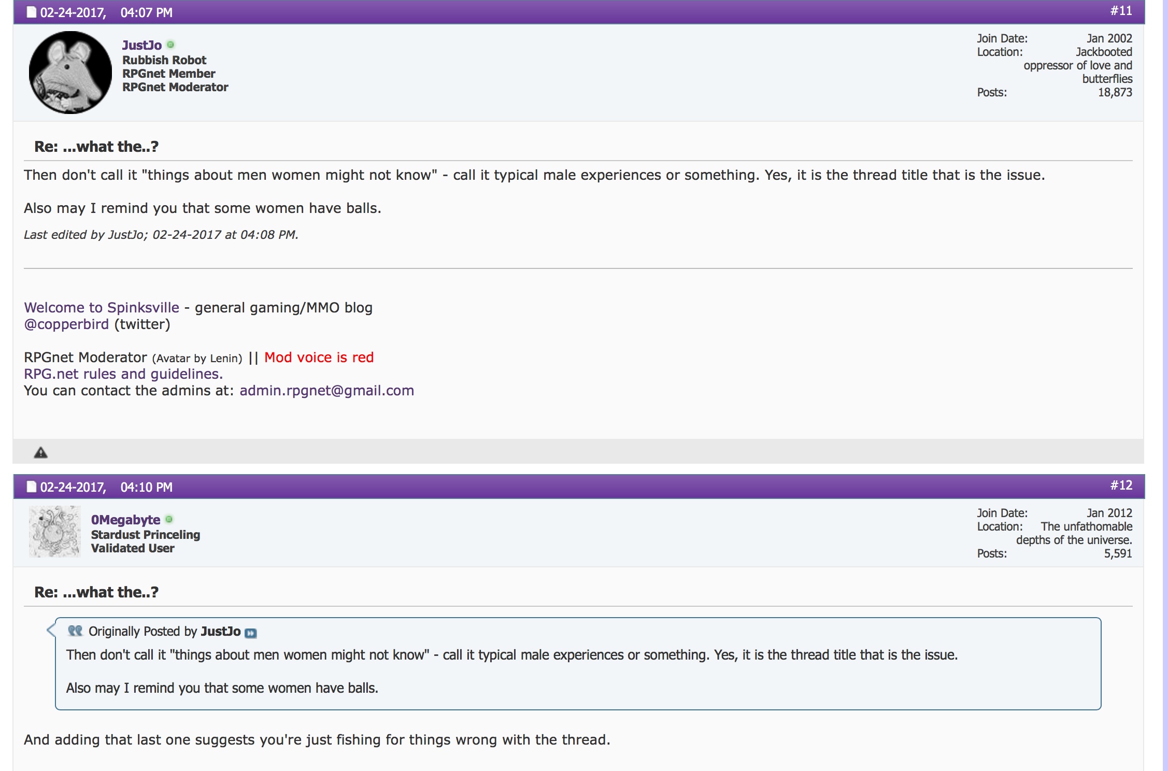
Task: Click 0Megabyte's green online status dot
Action: point(169,519)
